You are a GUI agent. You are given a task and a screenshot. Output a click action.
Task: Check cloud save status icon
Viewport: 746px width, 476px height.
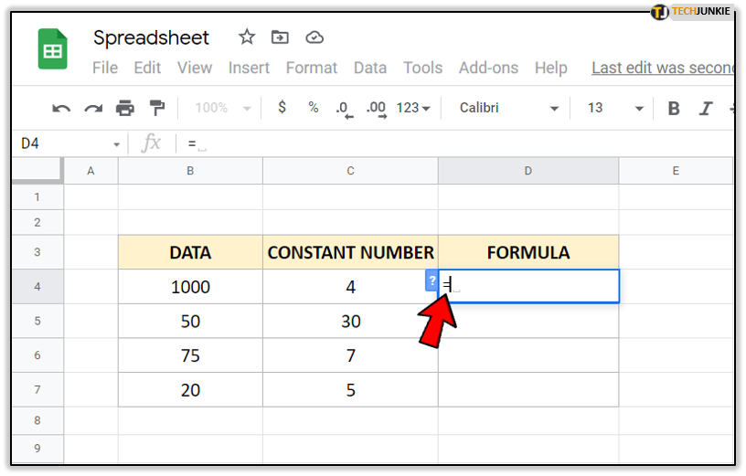click(314, 37)
